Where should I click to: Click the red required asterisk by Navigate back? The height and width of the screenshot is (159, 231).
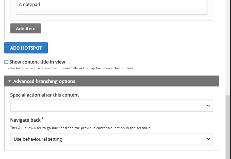(x=43, y=119)
